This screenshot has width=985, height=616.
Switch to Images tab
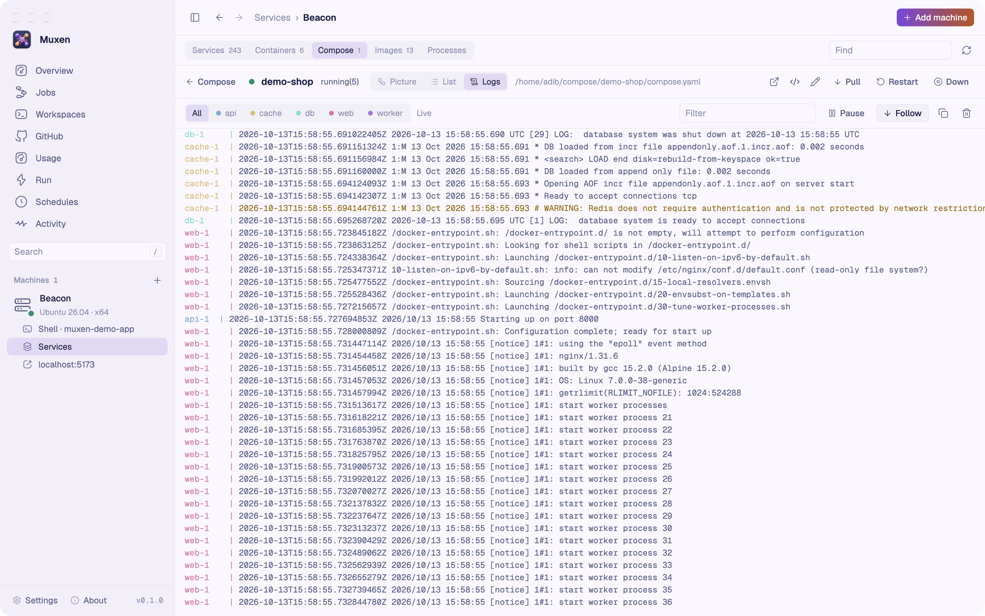click(394, 50)
